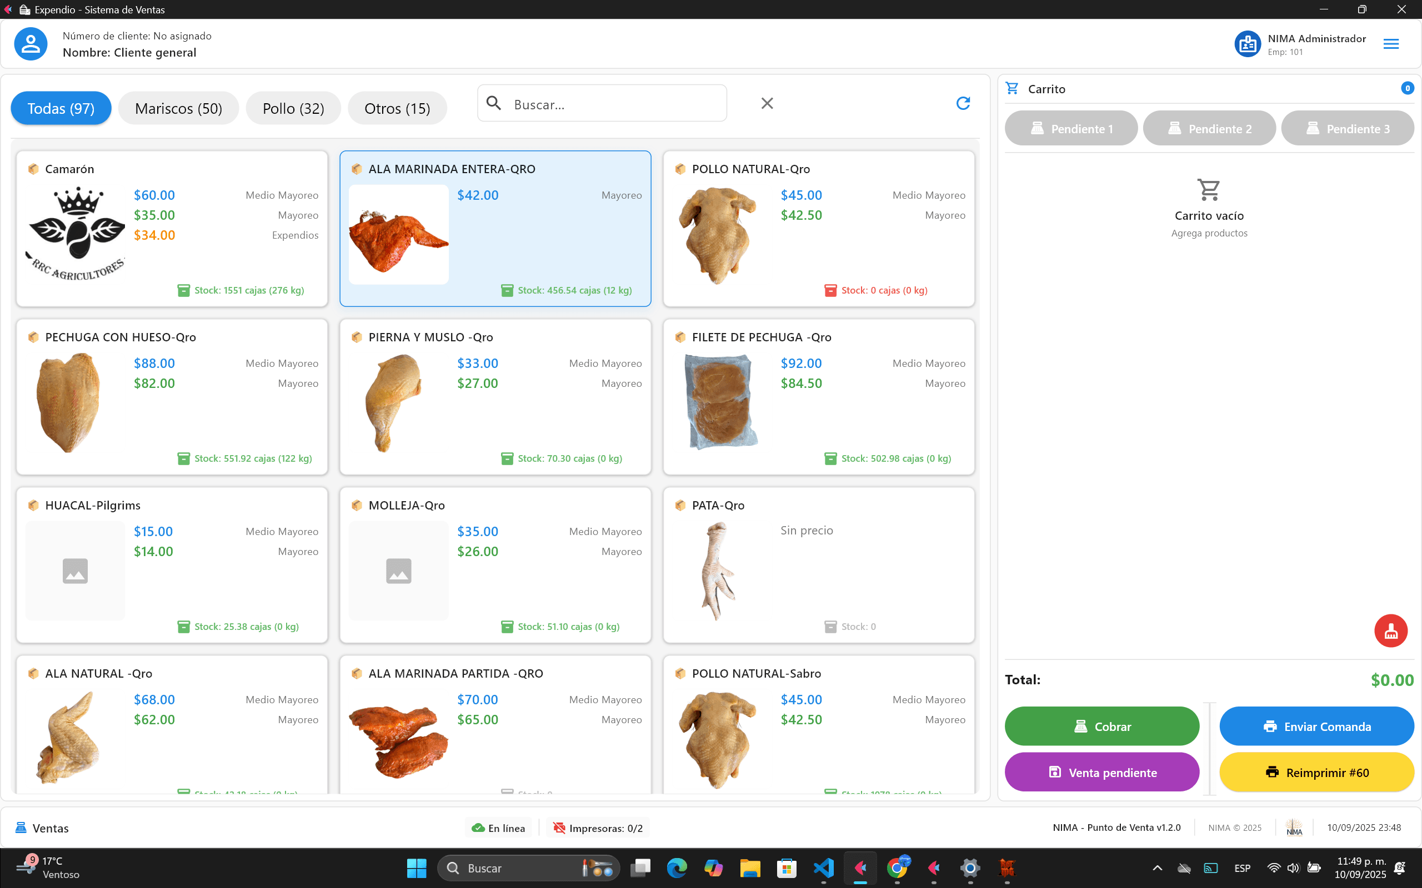Check the Impresoras 0/2 printer status
The width and height of the screenshot is (1422, 888).
[x=597, y=828]
